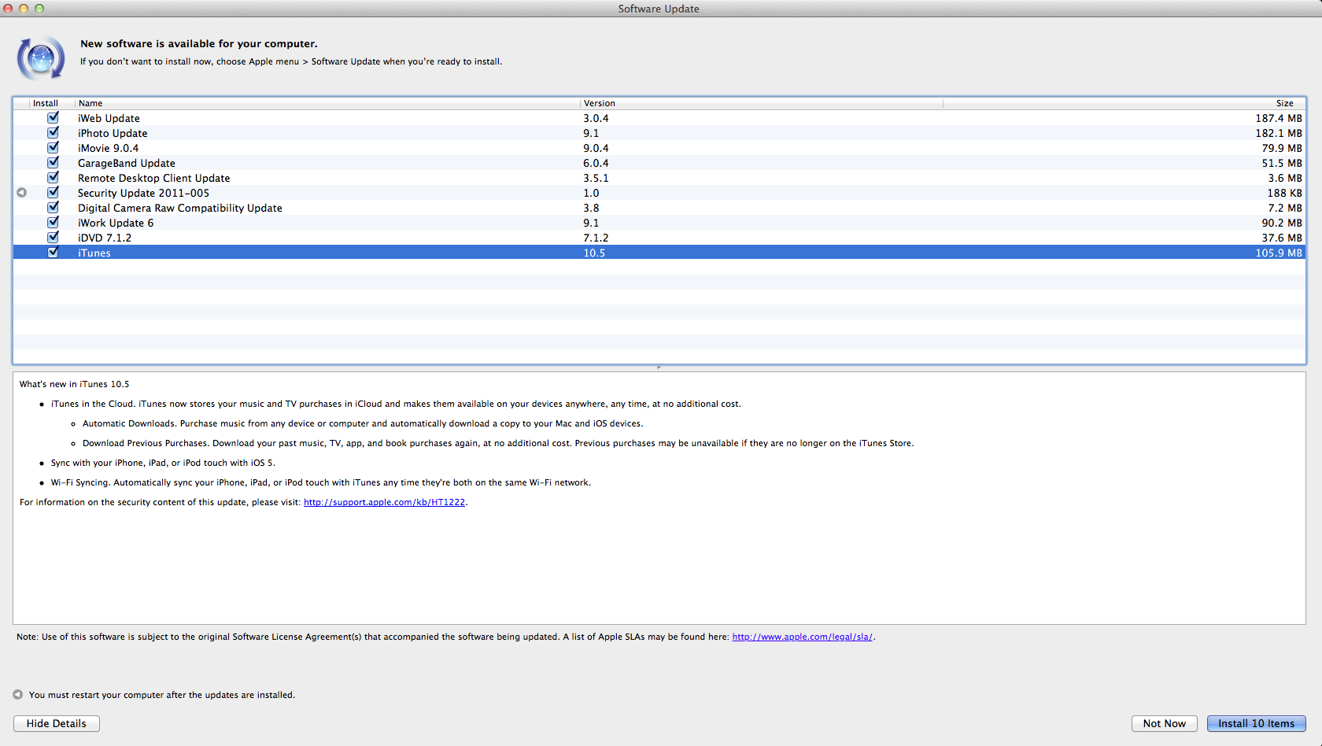Uncheck the iTunes install checkbox
The width and height of the screenshot is (1322, 746).
point(53,253)
